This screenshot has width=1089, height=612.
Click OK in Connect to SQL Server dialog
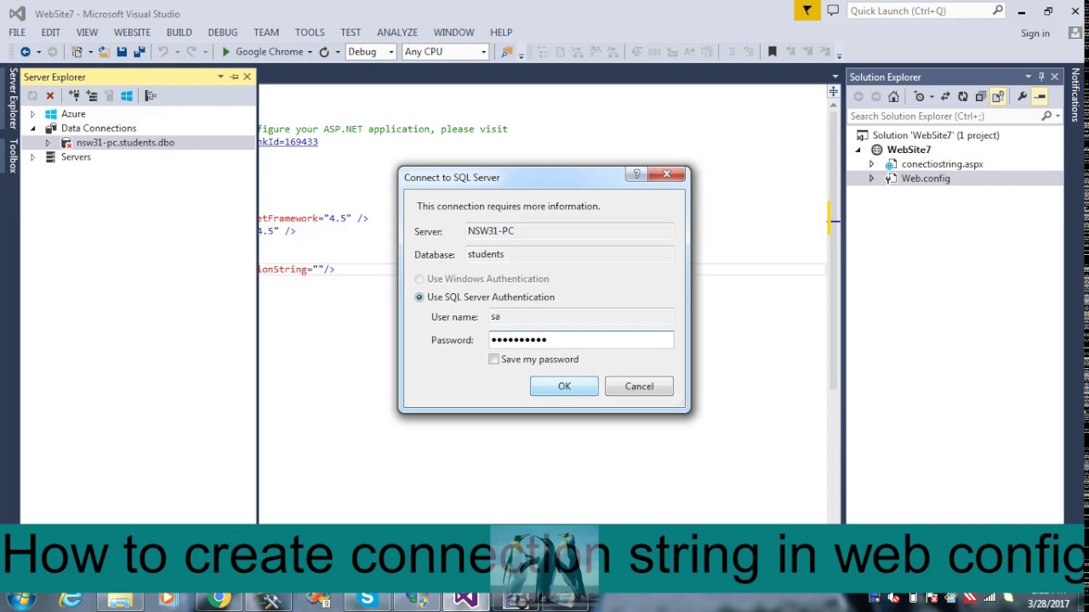[564, 387]
